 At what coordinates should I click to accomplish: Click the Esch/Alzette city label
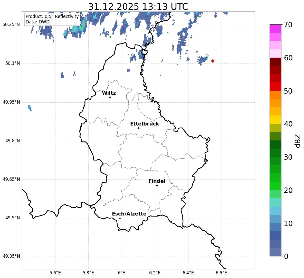[129, 214]
